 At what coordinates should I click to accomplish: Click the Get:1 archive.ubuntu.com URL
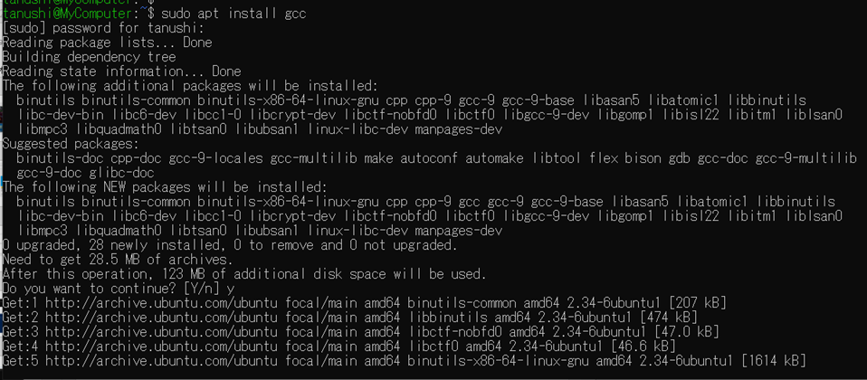pyautogui.click(x=163, y=303)
